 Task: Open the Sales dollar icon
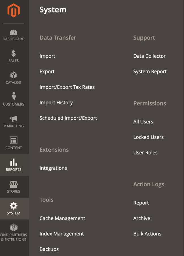(14, 53)
